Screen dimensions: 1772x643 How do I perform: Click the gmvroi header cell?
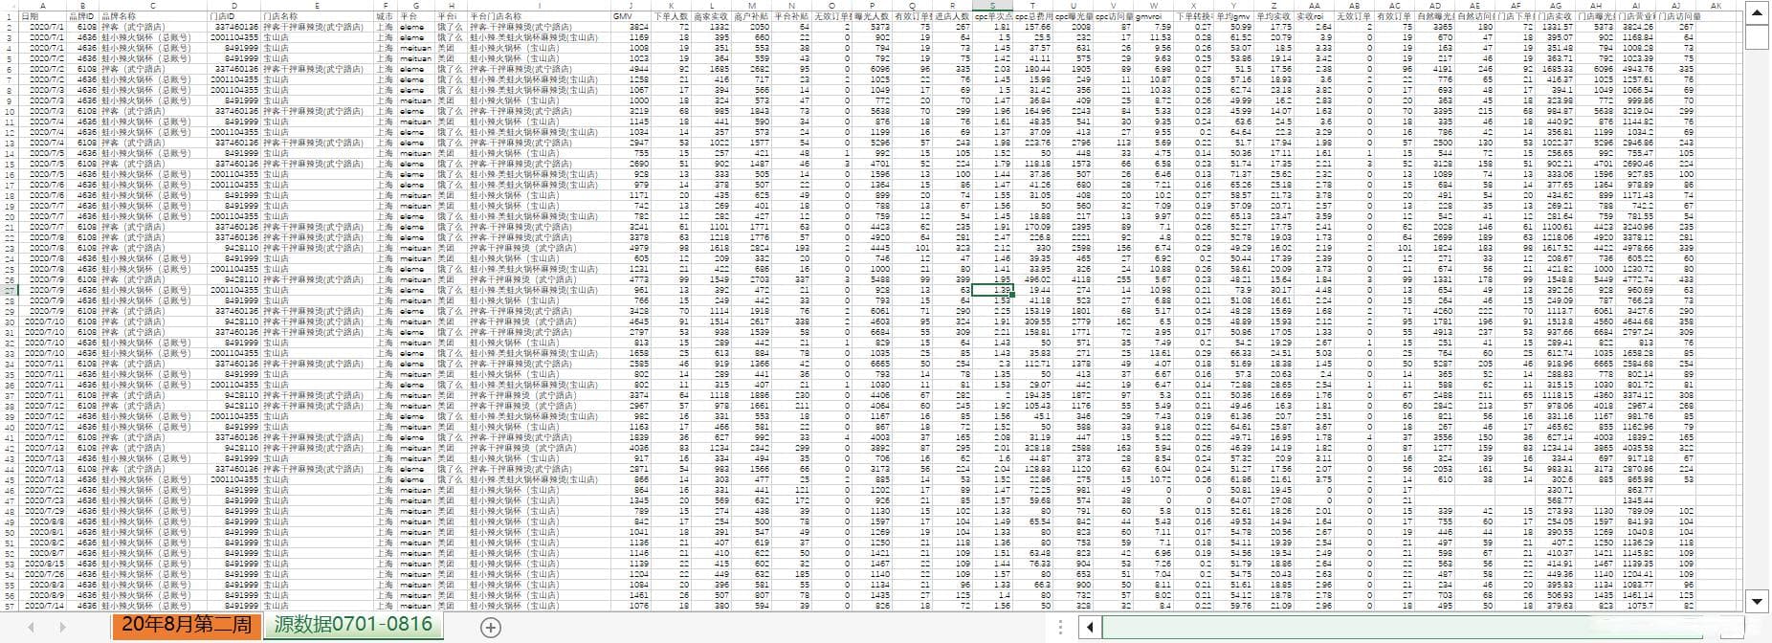(x=1153, y=16)
